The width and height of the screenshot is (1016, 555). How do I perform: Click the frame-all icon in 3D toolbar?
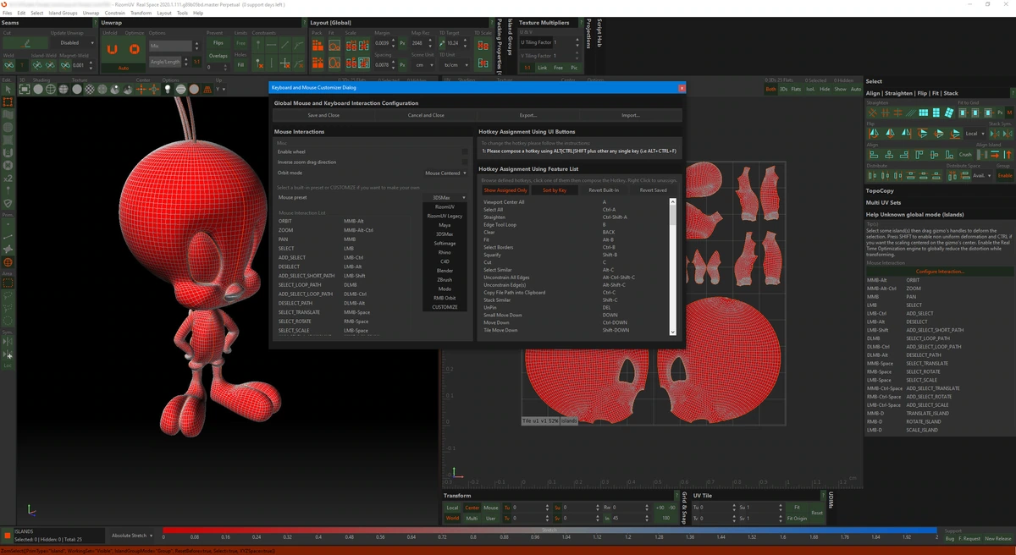click(24, 89)
